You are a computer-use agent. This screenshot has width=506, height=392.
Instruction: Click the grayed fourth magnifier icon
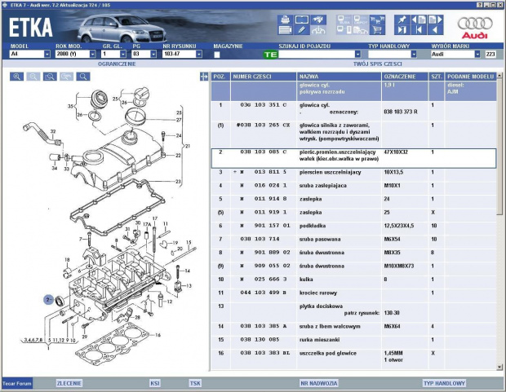click(66, 77)
